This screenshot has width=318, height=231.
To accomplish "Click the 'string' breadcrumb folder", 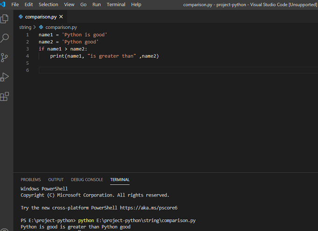I will (25, 27).
